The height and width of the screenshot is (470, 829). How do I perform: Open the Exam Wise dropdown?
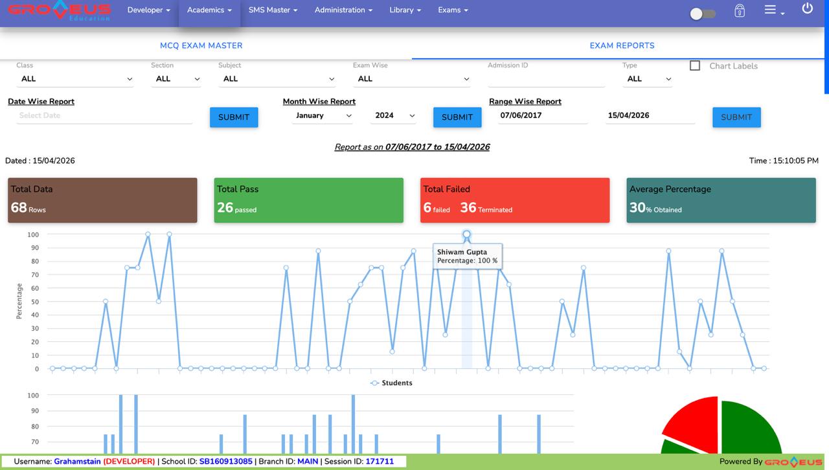412,79
